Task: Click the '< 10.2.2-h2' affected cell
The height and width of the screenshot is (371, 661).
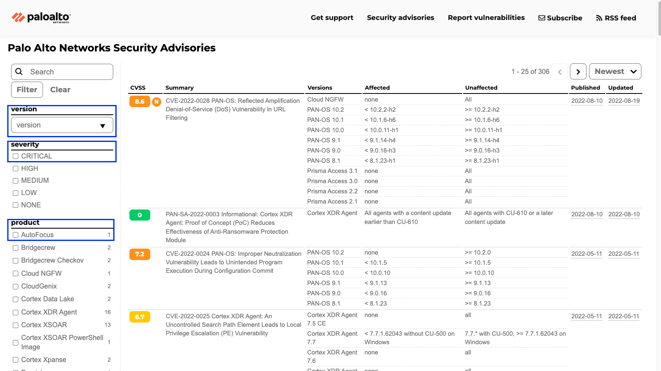Action: click(x=380, y=110)
